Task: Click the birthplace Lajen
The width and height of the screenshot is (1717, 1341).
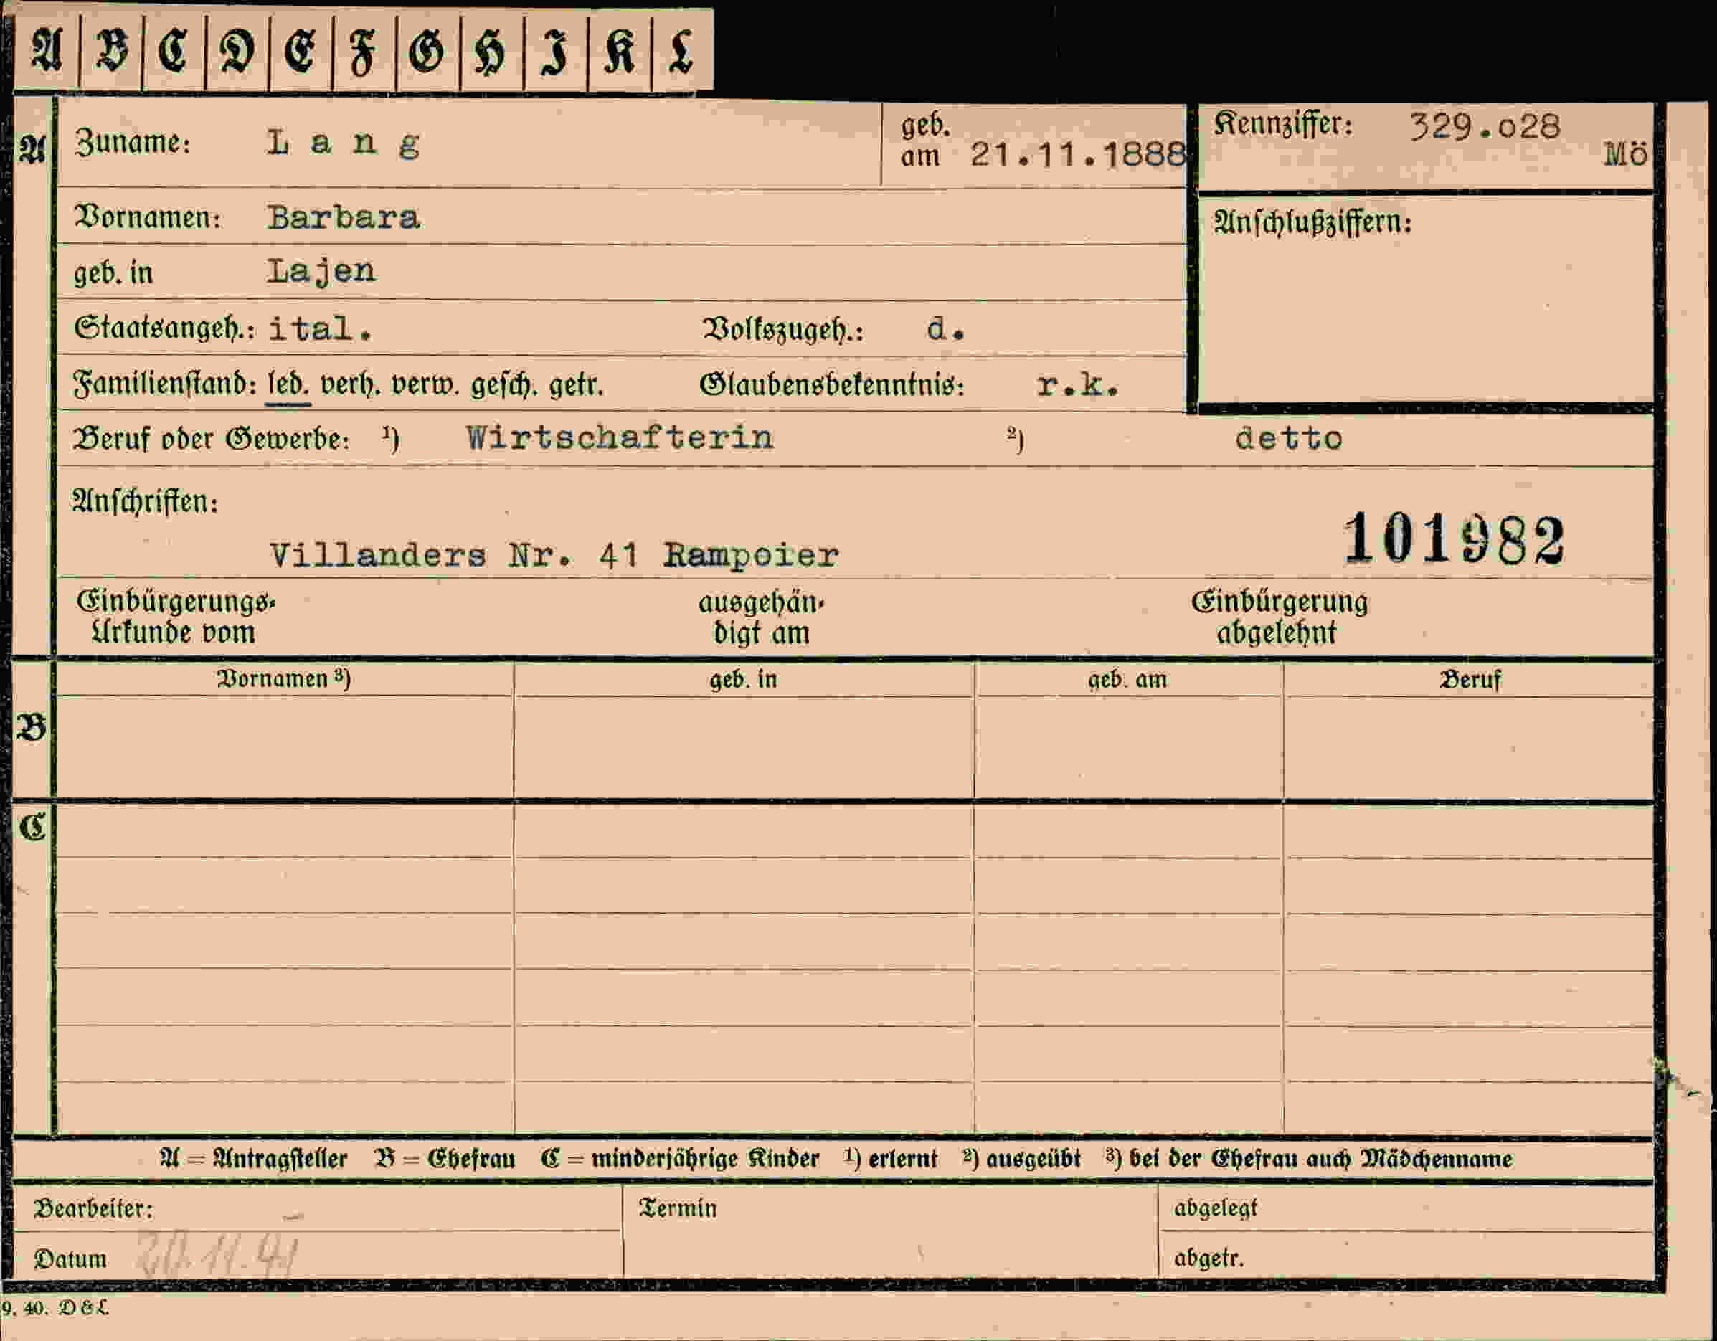Action: (321, 272)
